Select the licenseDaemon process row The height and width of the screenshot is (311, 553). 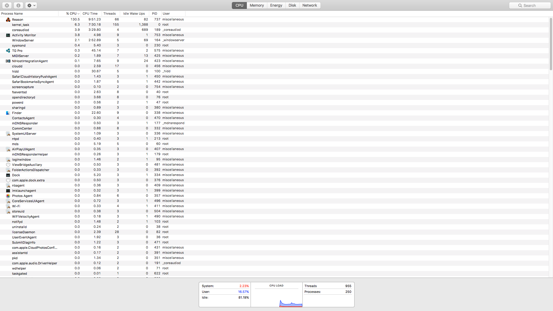[x=274, y=232]
